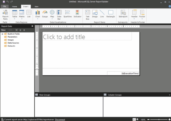Select the Line tool
This screenshot has width=171, height=121.
click(x=102, y=14)
